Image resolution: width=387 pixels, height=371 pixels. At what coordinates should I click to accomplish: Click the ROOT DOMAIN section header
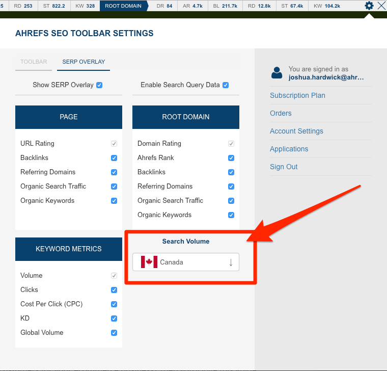[186, 117]
